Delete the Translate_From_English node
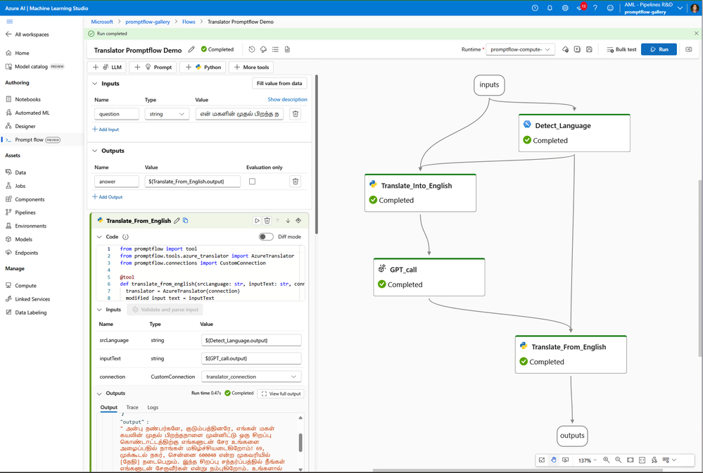Screen dimensions: 703x473 click(267, 220)
